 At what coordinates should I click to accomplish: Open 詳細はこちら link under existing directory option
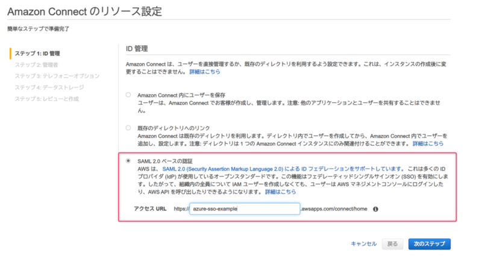click(x=428, y=143)
